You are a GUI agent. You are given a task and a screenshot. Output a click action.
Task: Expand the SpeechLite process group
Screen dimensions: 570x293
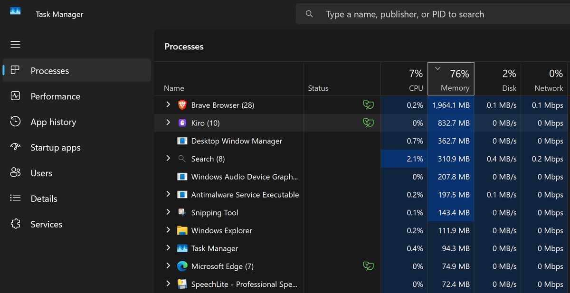168,284
